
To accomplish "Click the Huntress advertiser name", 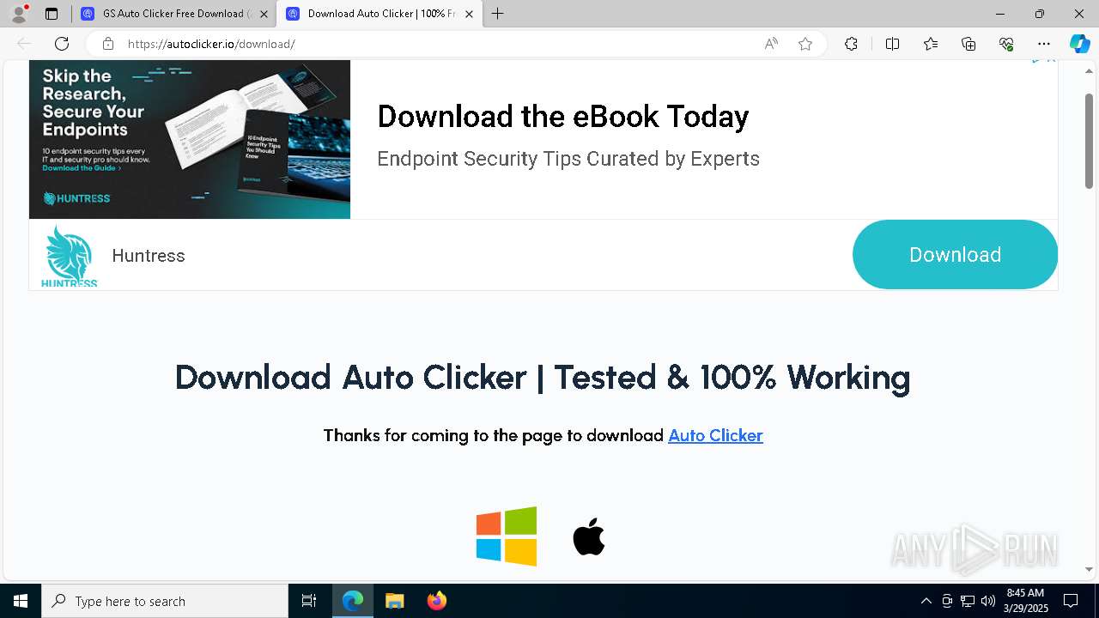I will point(149,256).
